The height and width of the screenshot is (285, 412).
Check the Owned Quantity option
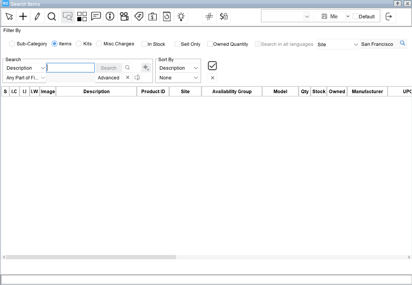coord(210,44)
